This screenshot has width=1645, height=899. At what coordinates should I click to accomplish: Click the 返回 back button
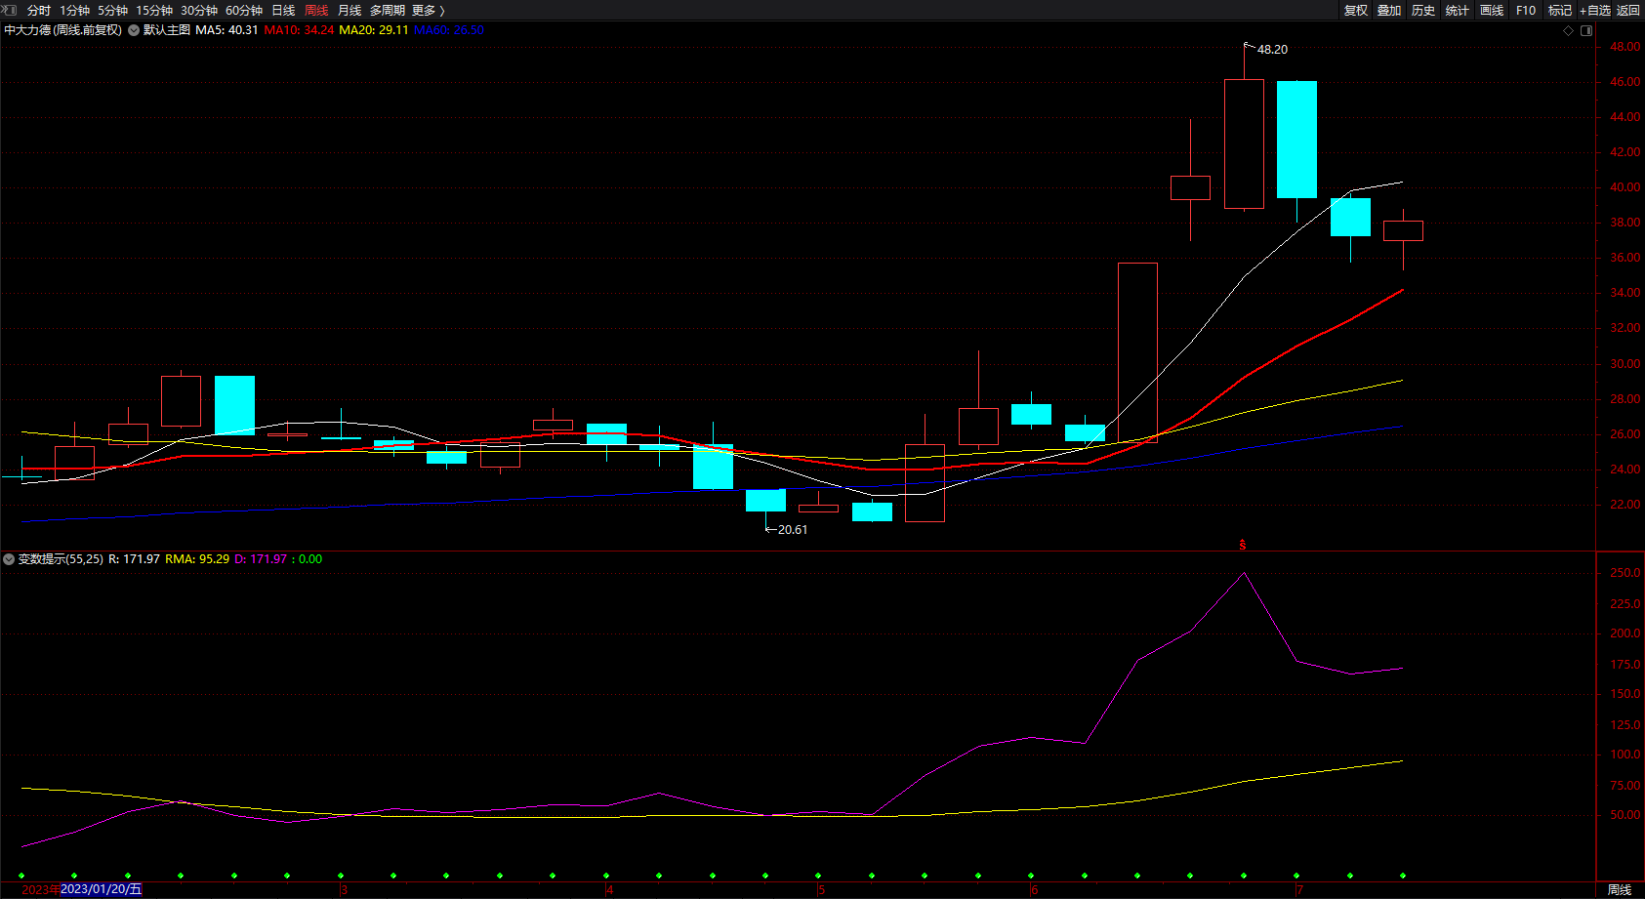click(x=1628, y=10)
